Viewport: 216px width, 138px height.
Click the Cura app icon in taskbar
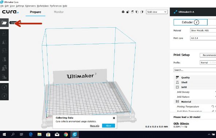pyautogui.click(x=74, y=134)
